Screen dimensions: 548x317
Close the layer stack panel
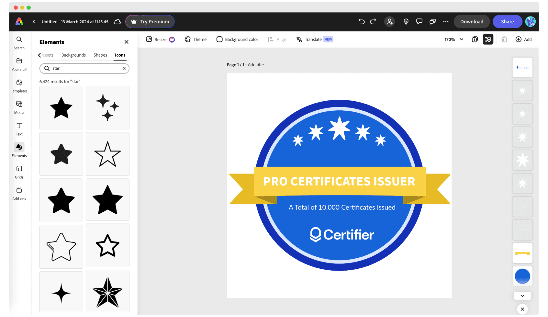pos(523,309)
